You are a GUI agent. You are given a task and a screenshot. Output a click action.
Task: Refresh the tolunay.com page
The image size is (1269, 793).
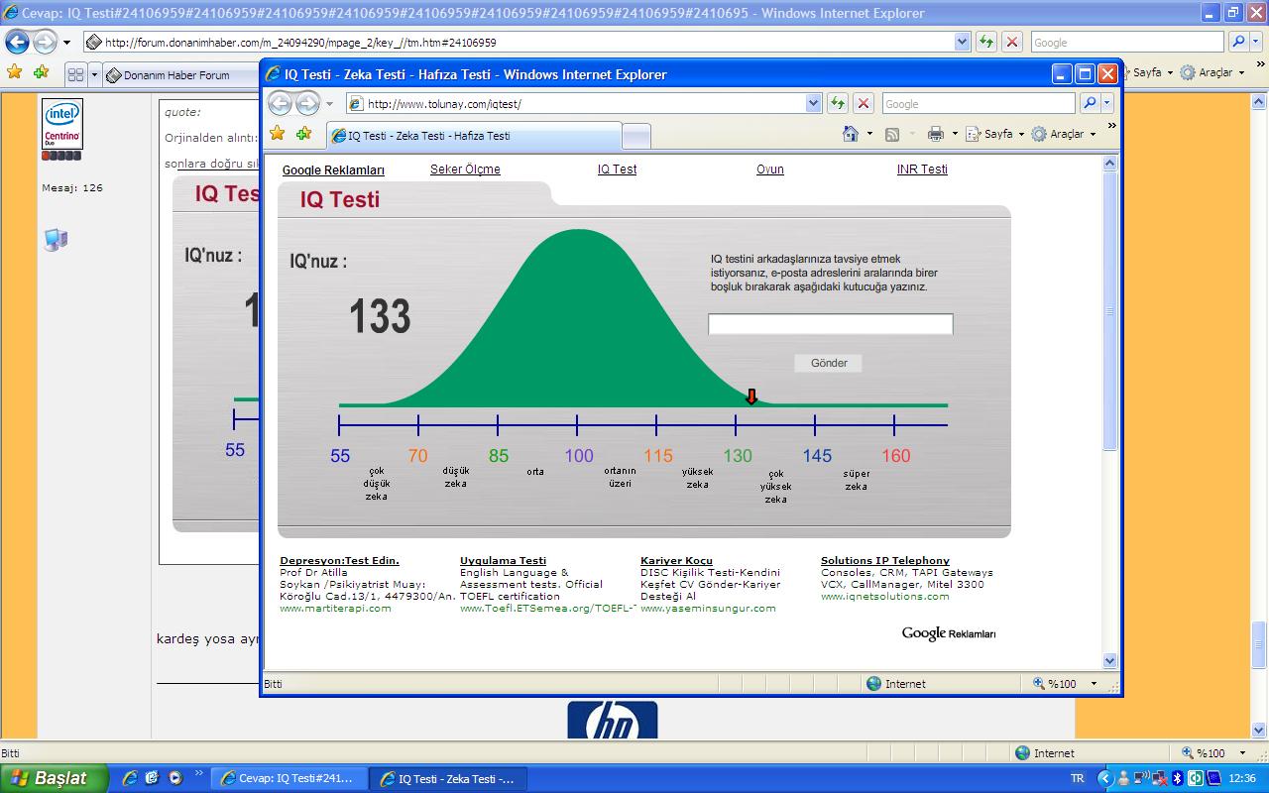click(838, 103)
